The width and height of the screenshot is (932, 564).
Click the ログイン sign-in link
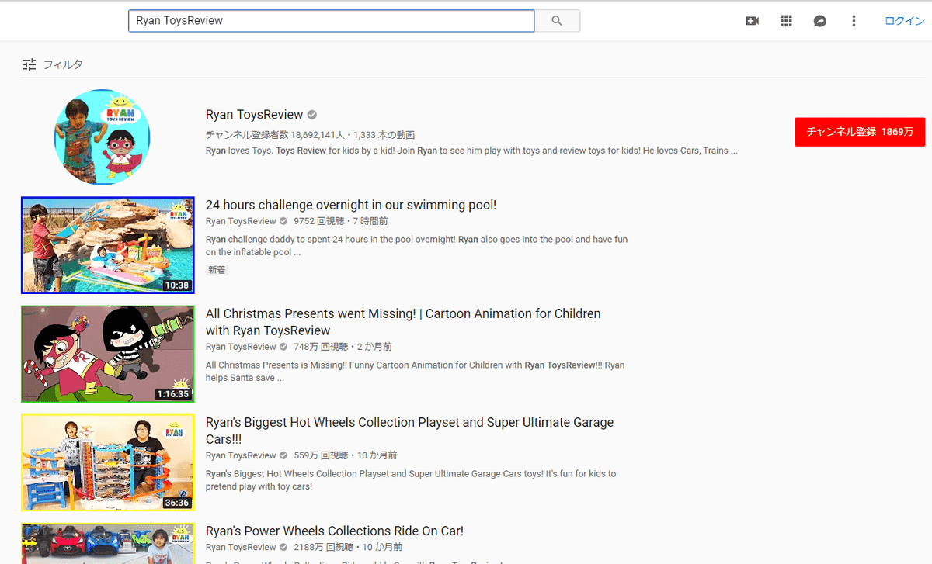pos(904,21)
